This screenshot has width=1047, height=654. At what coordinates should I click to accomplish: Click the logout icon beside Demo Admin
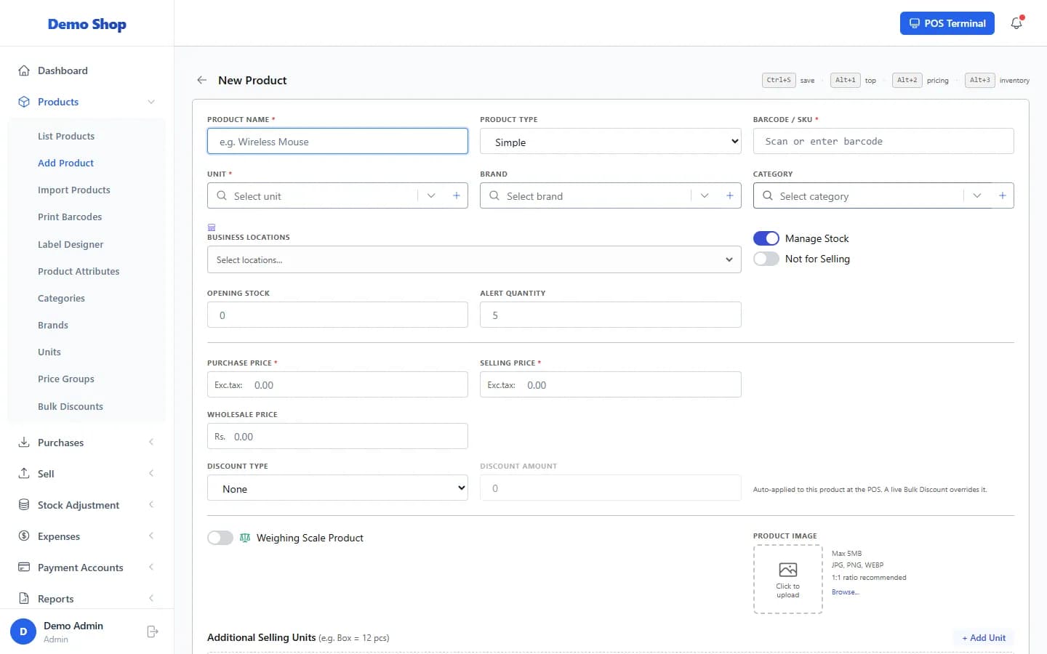[x=152, y=631]
